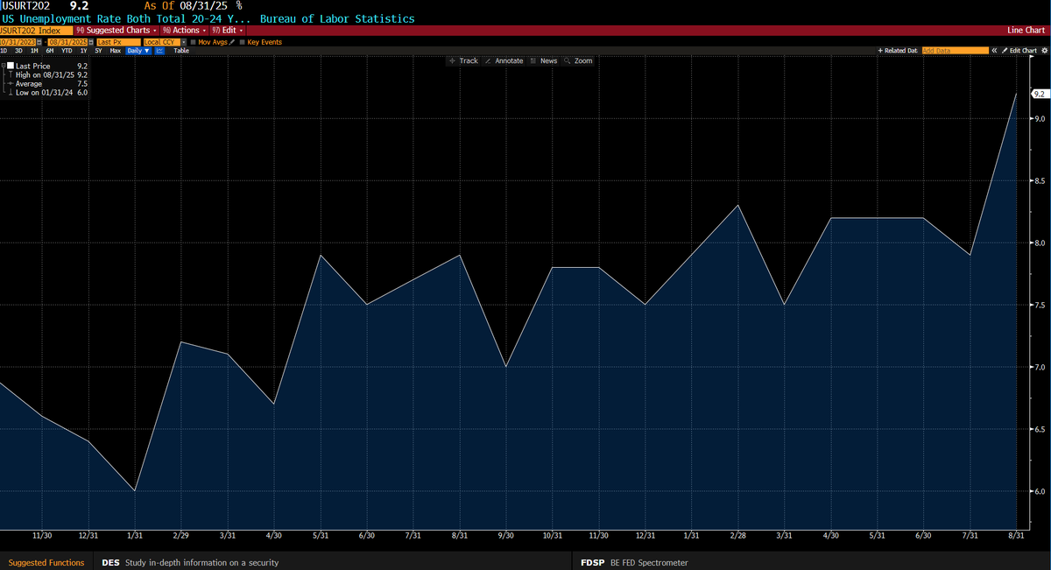Select the 3D time range
The height and width of the screenshot is (570, 1051).
click(18, 51)
